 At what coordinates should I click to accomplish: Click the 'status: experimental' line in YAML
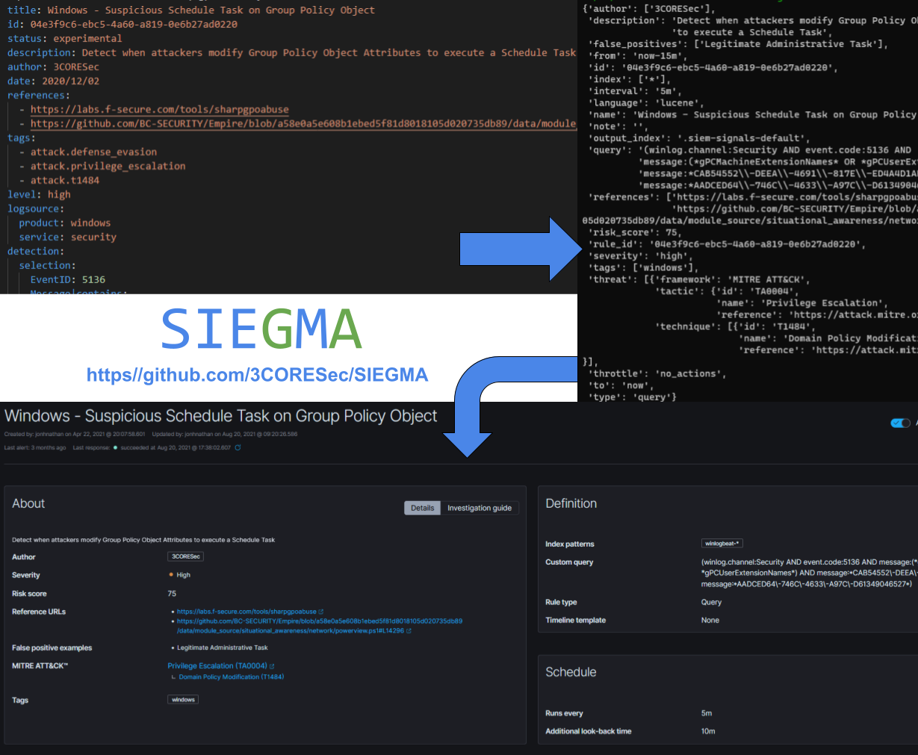64,38
